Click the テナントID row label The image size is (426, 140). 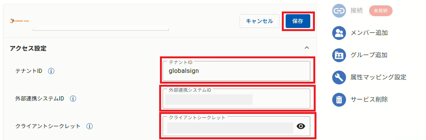[x=29, y=71]
